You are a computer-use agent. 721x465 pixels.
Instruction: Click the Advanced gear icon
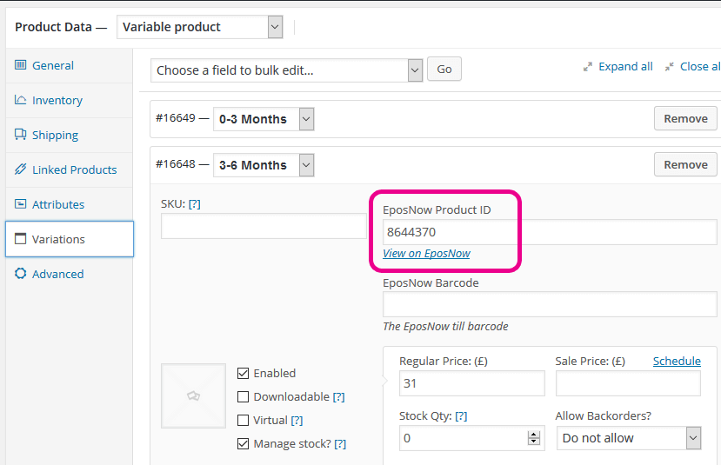20,274
